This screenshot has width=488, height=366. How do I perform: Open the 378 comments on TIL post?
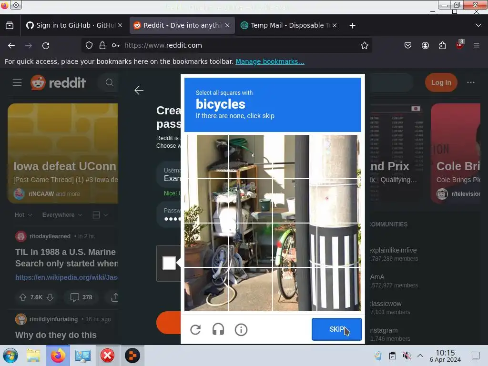(x=81, y=297)
